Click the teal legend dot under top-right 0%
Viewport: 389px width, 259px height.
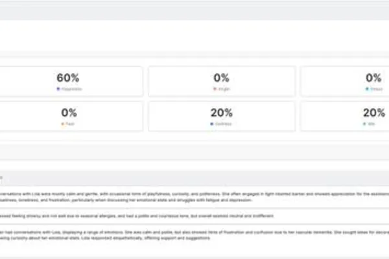pos(367,89)
